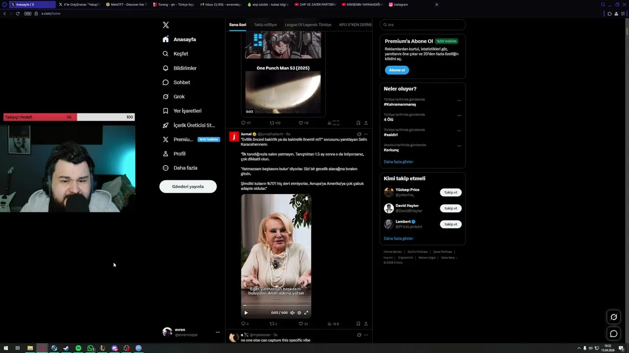The height and width of the screenshot is (353, 629).
Task: Click Gönderi yayınla post button
Action: (x=188, y=186)
